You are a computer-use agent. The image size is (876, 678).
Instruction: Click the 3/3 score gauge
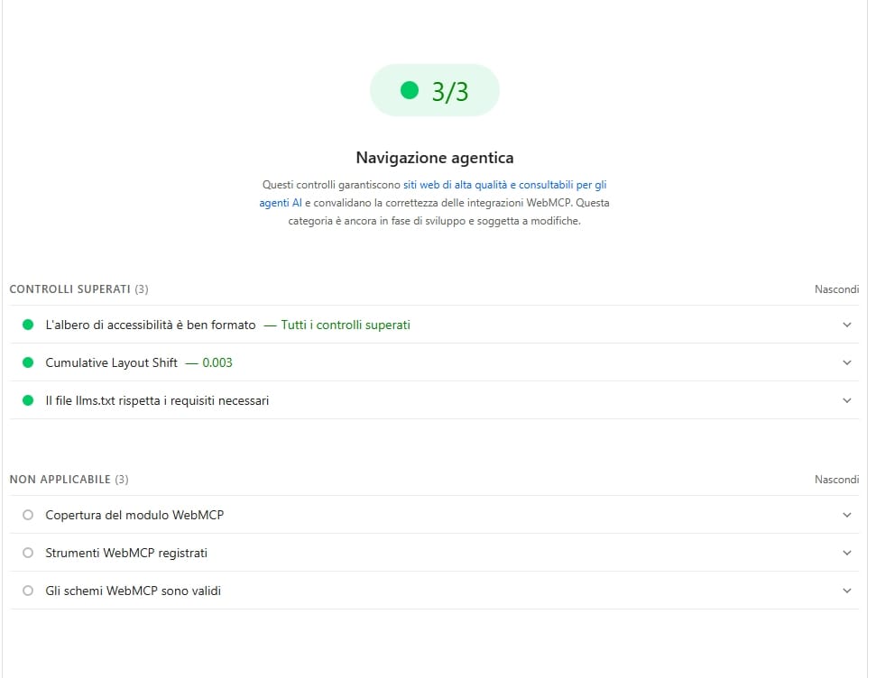(435, 90)
